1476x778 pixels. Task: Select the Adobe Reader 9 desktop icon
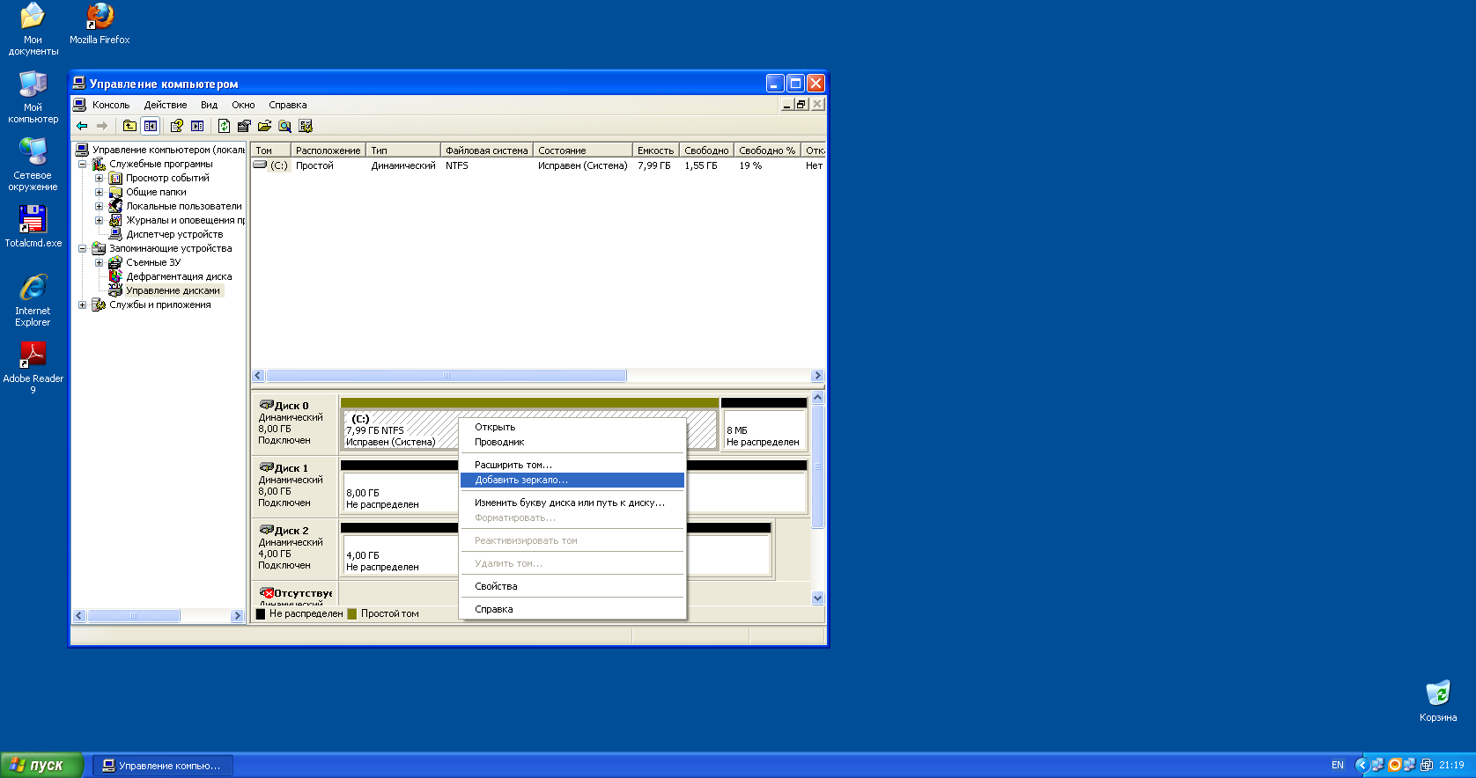pyautogui.click(x=33, y=368)
